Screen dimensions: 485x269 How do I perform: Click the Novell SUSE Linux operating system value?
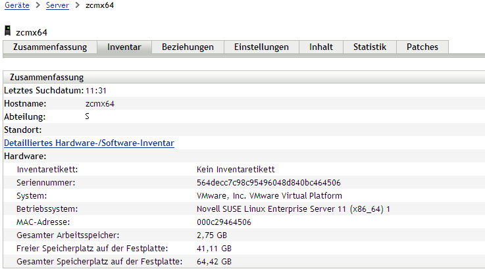point(294,208)
